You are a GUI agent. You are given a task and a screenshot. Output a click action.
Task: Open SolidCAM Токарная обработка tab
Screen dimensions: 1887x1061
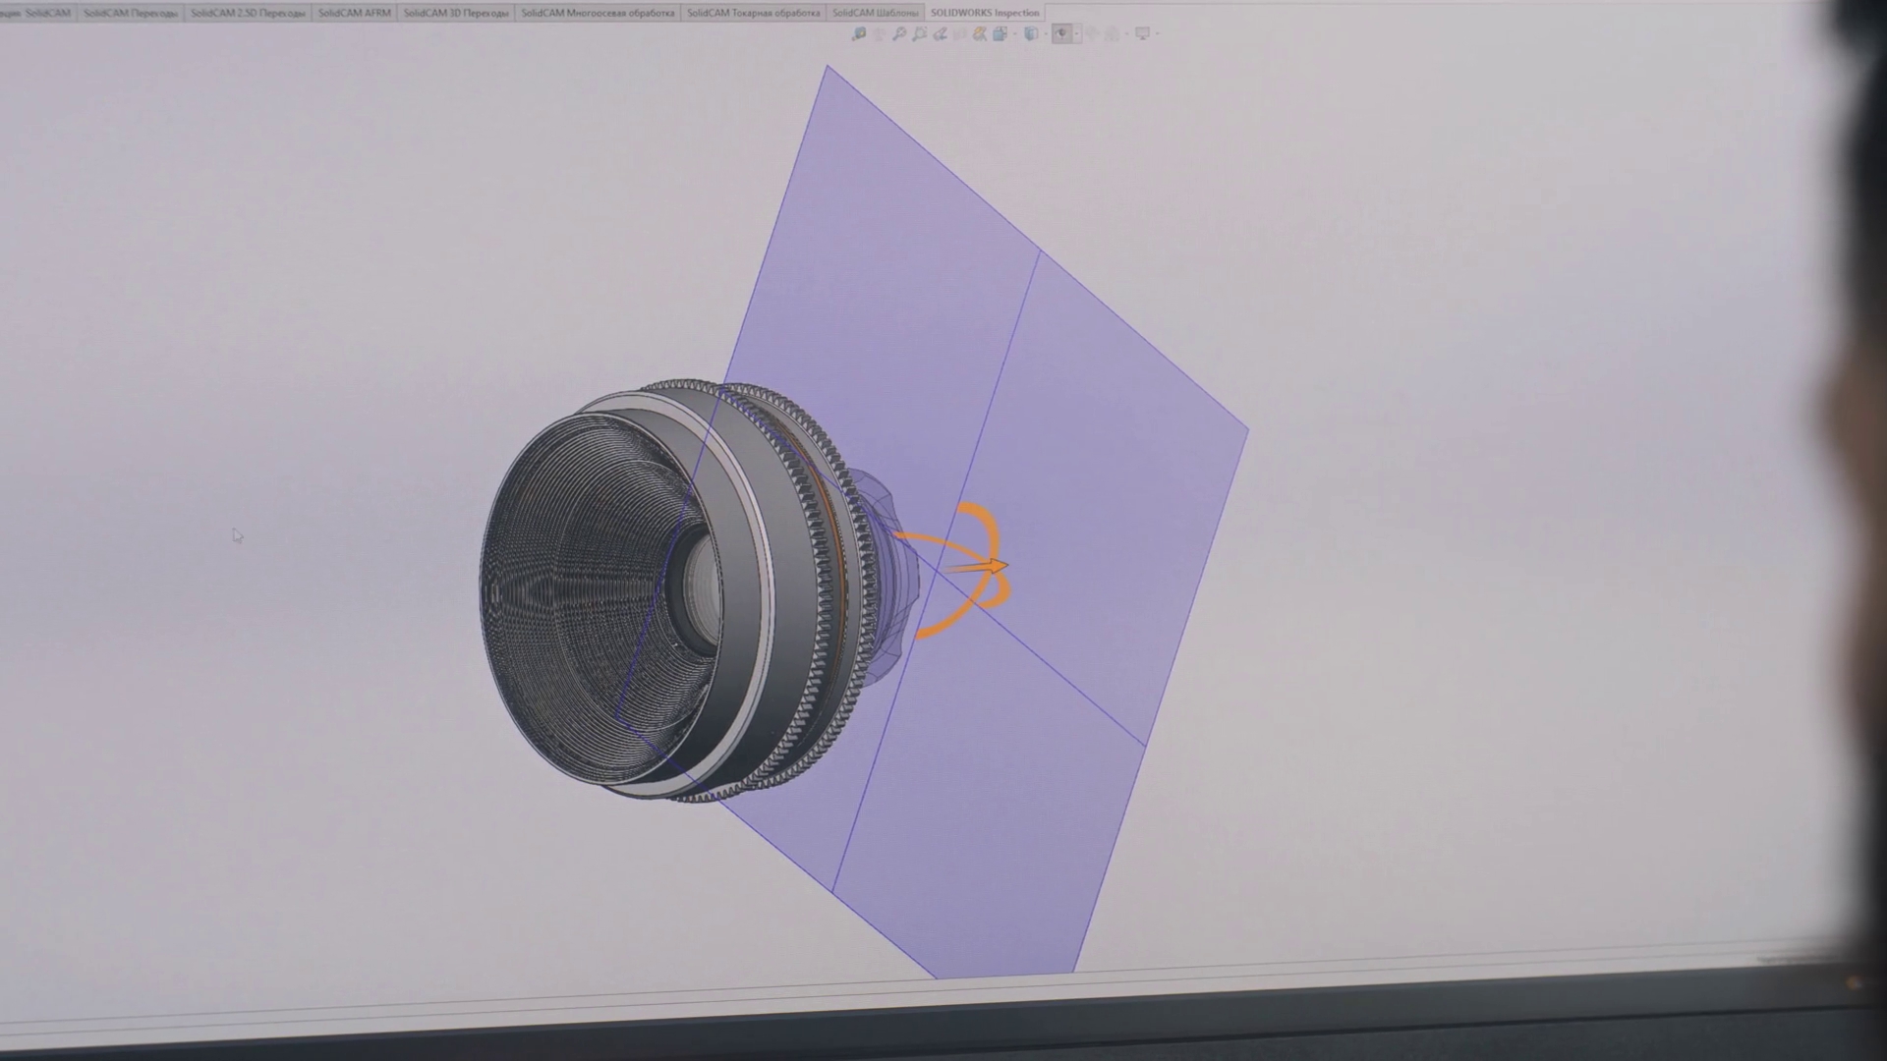(753, 13)
